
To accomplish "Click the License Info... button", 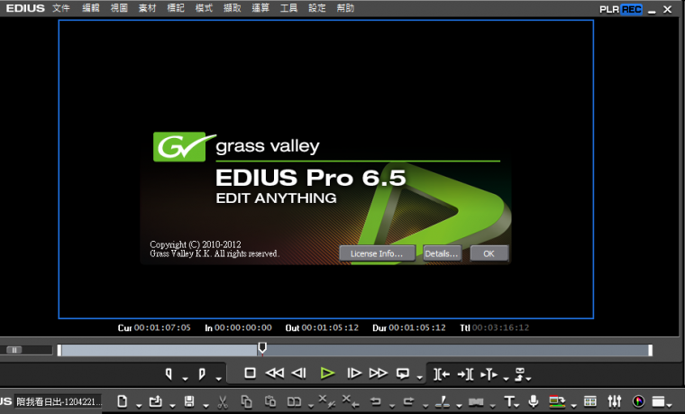I will 377,253.
